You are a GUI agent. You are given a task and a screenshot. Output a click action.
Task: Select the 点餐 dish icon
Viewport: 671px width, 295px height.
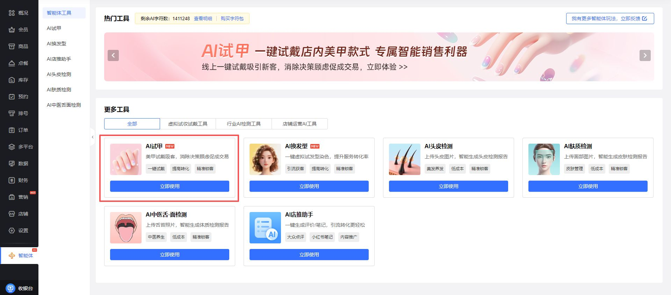click(x=12, y=63)
